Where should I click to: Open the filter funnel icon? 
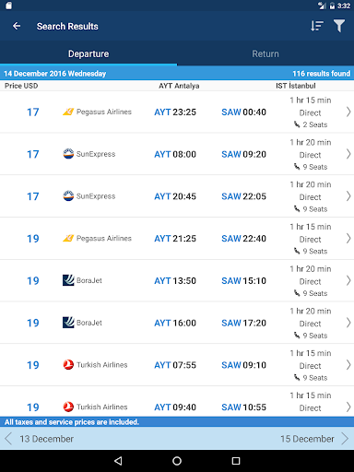339,26
